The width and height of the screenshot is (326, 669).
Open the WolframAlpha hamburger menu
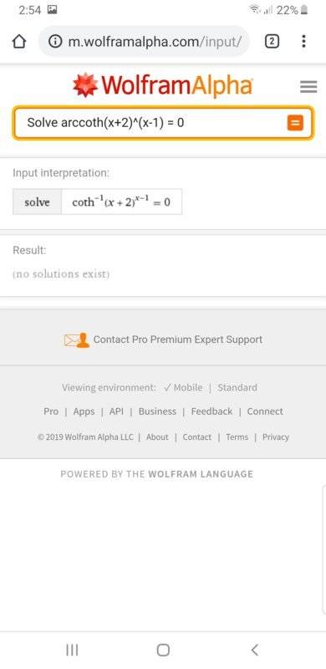pyautogui.click(x=308, y=87)
